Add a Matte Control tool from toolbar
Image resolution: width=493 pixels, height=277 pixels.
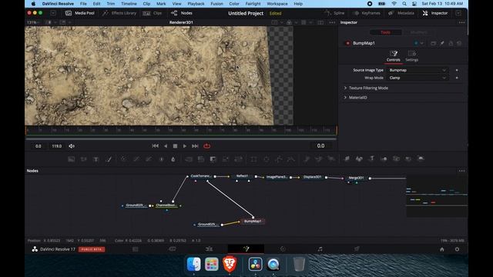213,159
